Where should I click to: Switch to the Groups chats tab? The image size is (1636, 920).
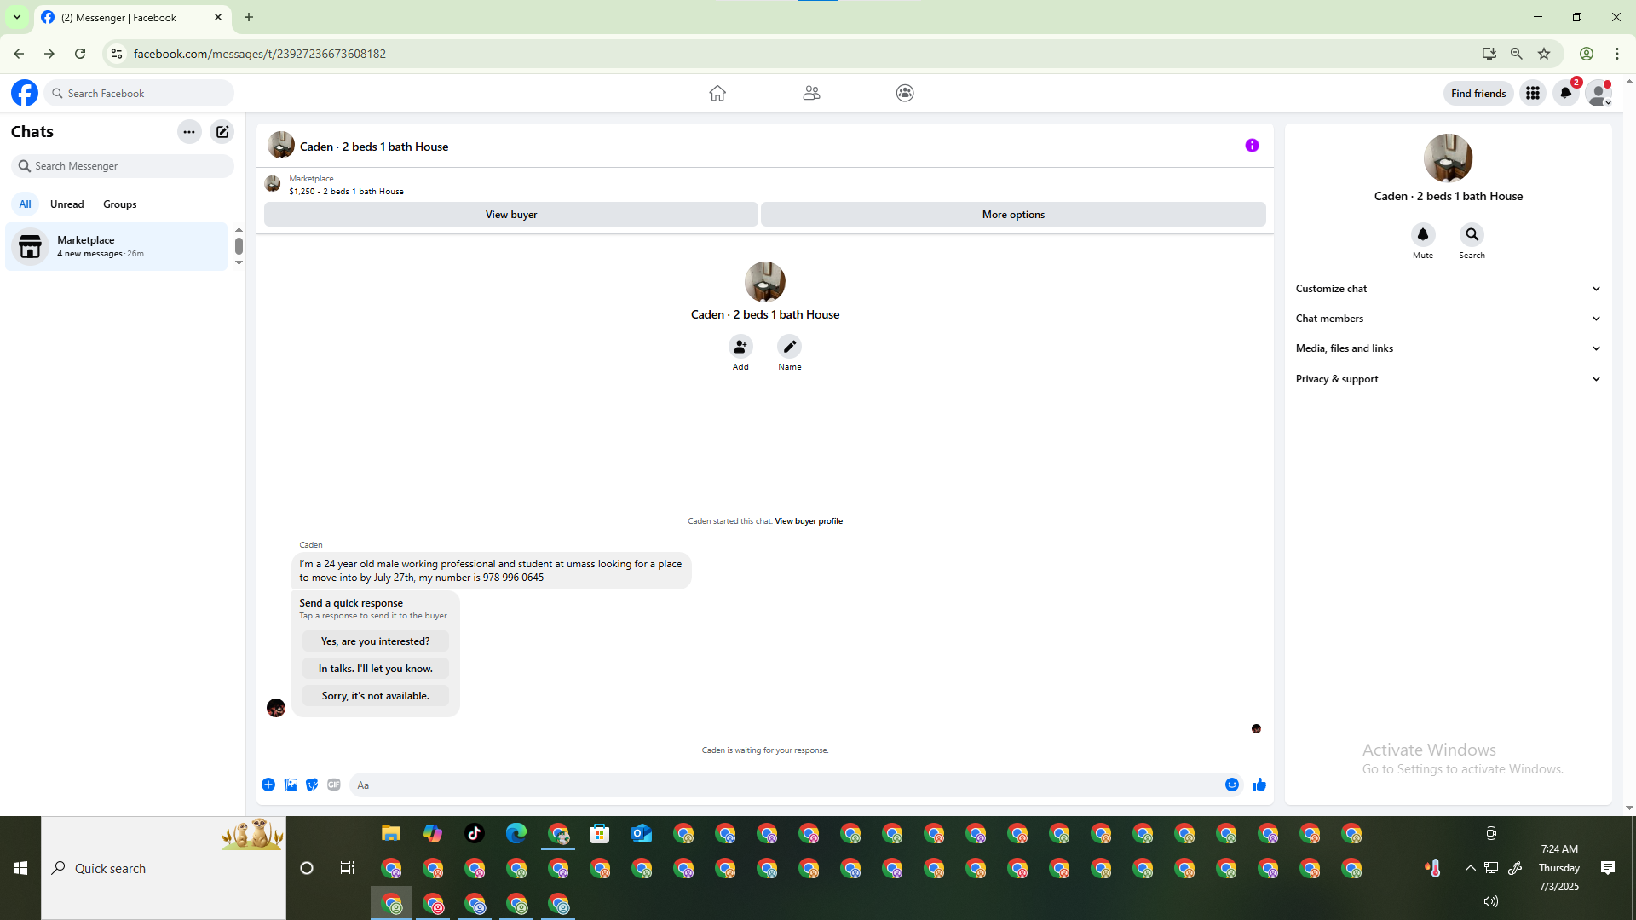click(119, 204)
